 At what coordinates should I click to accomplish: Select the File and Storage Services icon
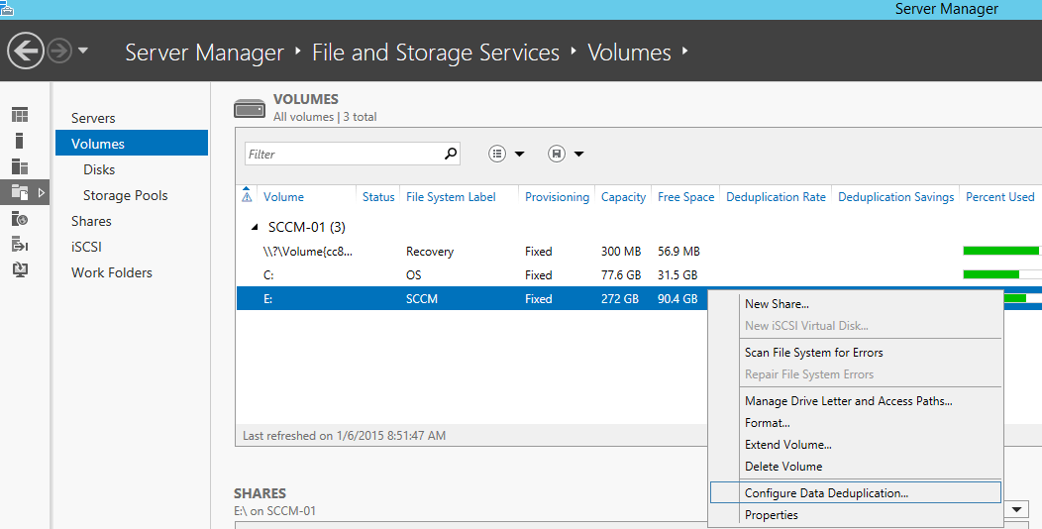[20, 192]
